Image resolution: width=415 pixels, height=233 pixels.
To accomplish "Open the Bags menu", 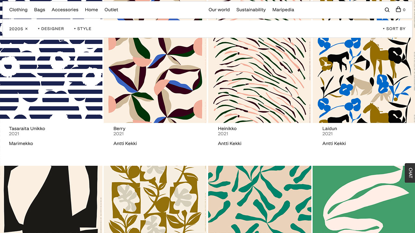I will pos(40,10).
